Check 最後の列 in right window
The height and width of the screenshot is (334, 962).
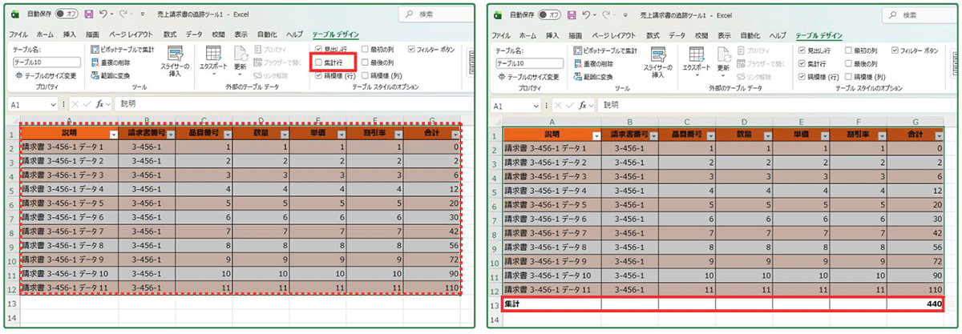(849, 62)
